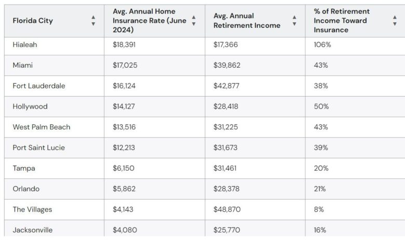Viewport: 405px width, 241px height.
Task: Click down arrow beside Avg. Annual Retirement Income
Action: click(294, 24)
